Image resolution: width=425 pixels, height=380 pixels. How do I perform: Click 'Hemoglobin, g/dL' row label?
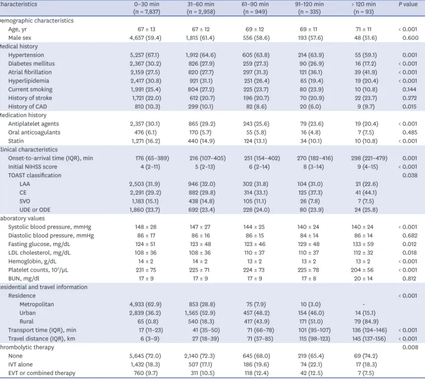tap(33, 261)
